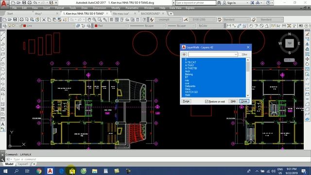The width and height of the screenshot is (311, 175).
Task: Select the Pan hand tool
Action: tap(89, 19)
